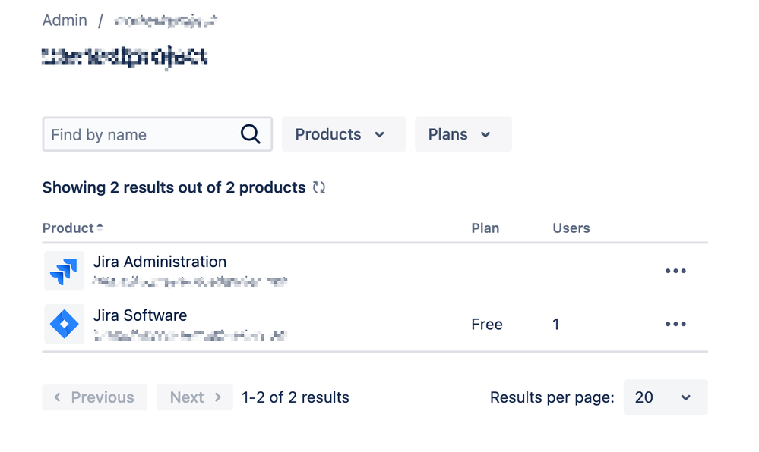Open the blurred site breadcrumb link
The height and width of the screenshot is (452, 759).
166,20
